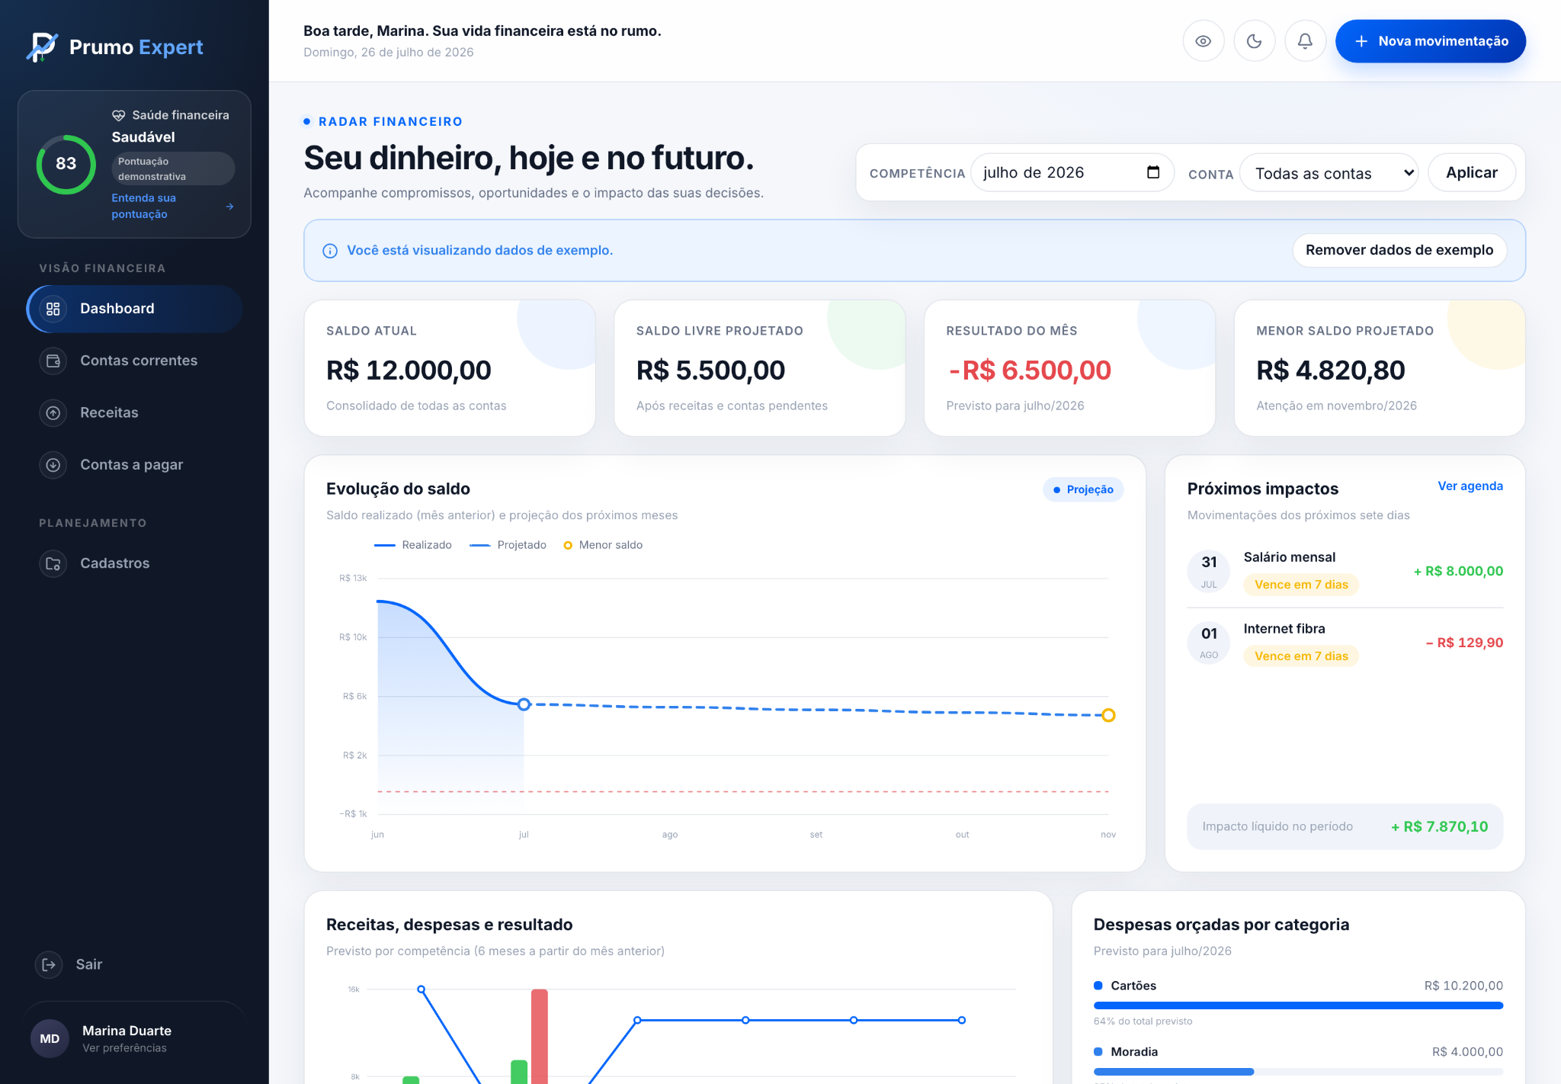The height and width of the screenshot is (1084, 1561).
Task: Click Remover dados de exemplo
Action: tap(1399, 250)
